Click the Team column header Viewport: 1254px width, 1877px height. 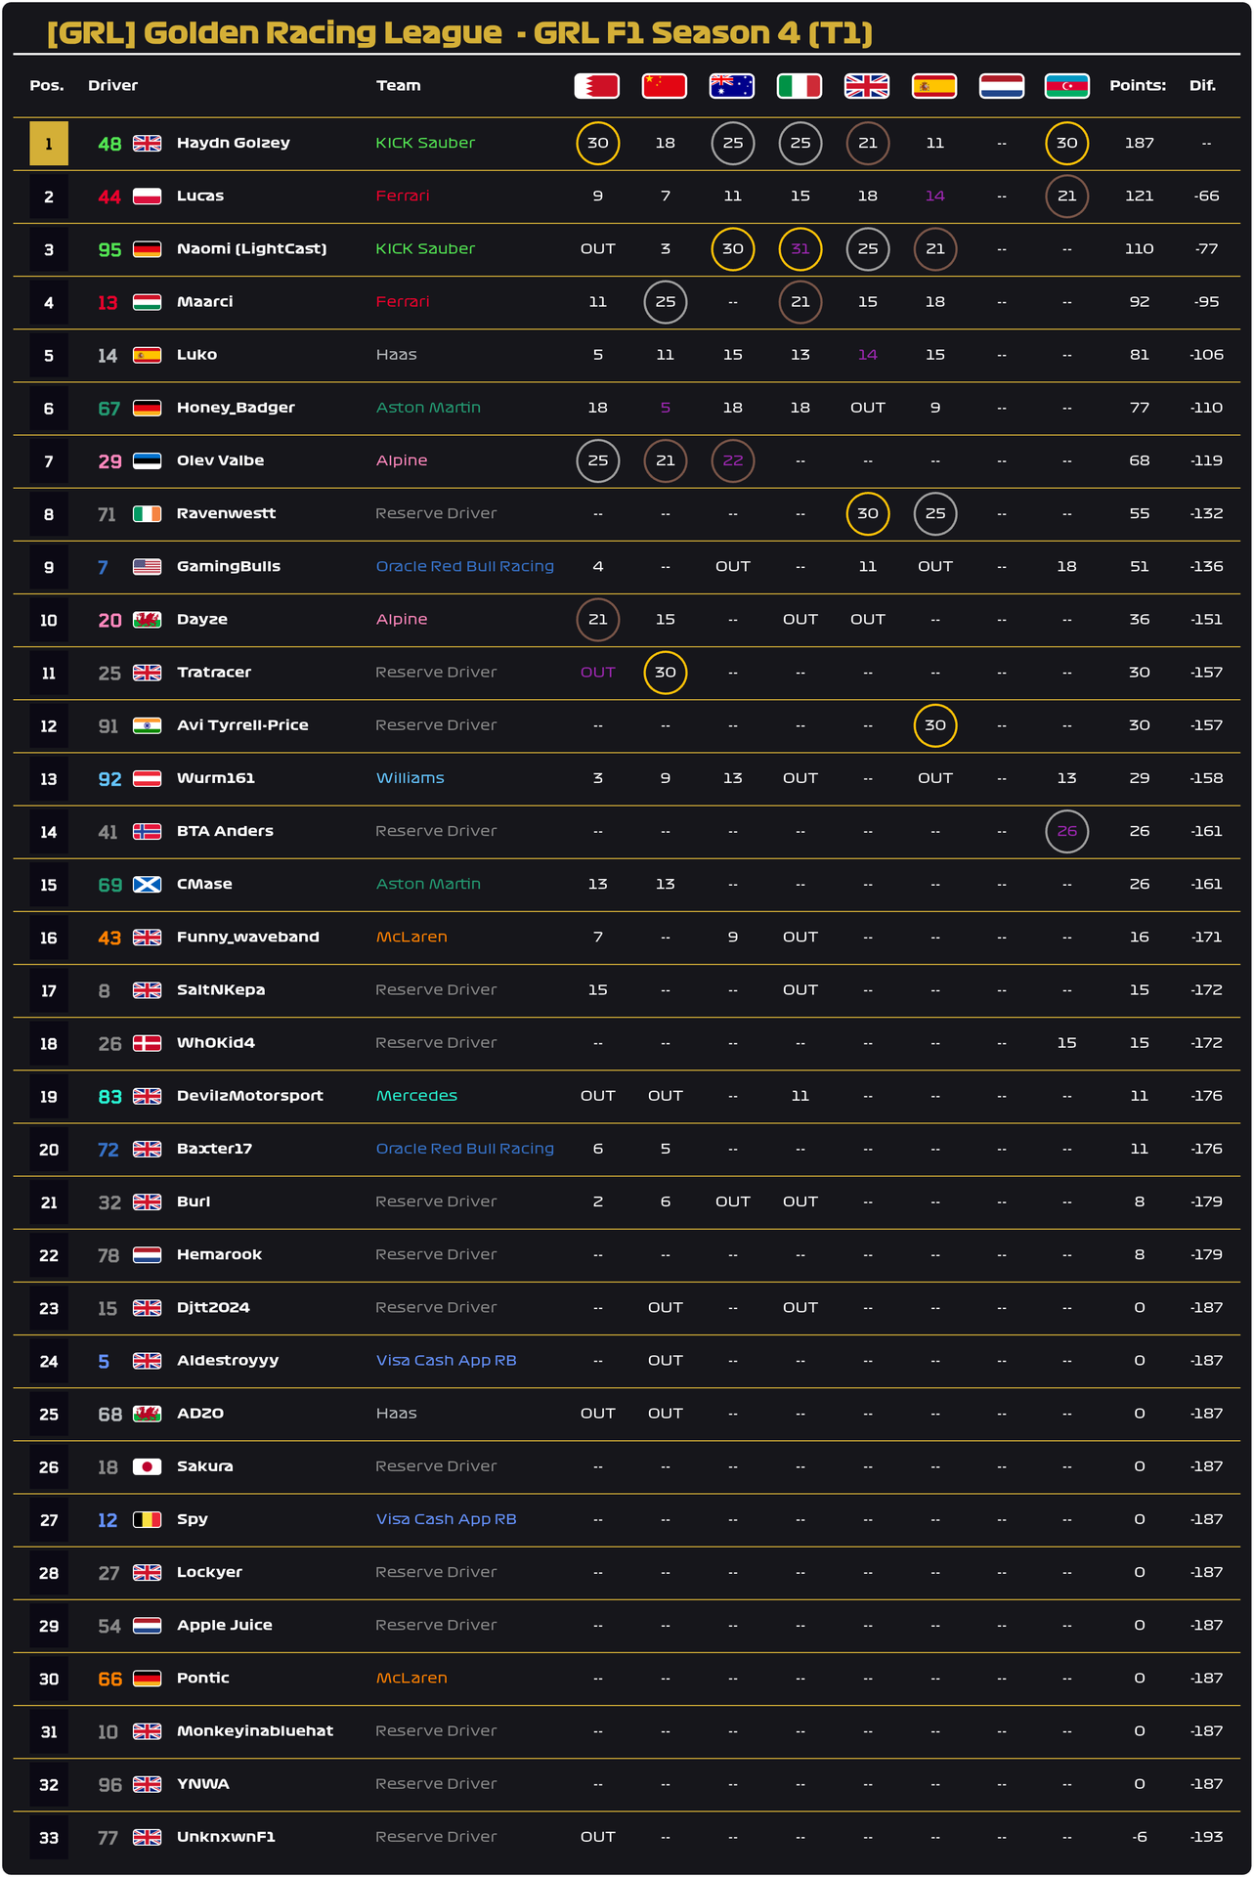[399, 86]
